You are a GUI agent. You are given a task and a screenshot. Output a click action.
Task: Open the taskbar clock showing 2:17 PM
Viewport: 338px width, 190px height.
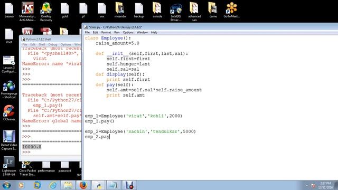pos(325,185)
